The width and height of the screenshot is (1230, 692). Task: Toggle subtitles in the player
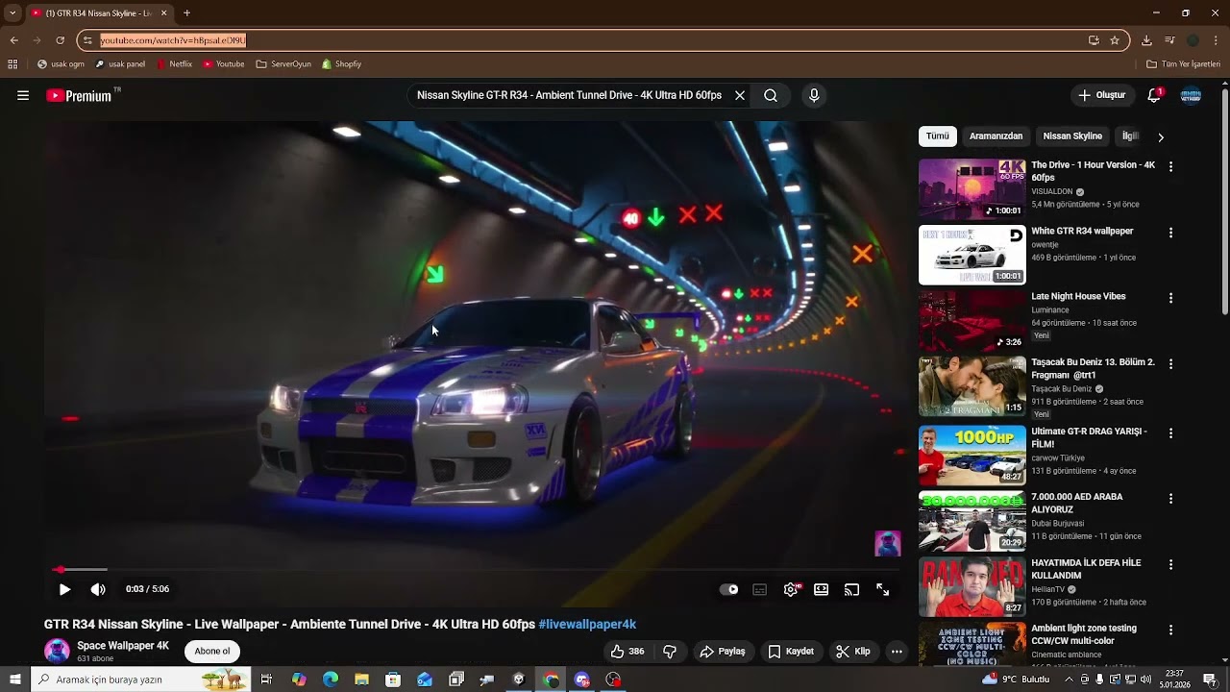tap(760, 589)
